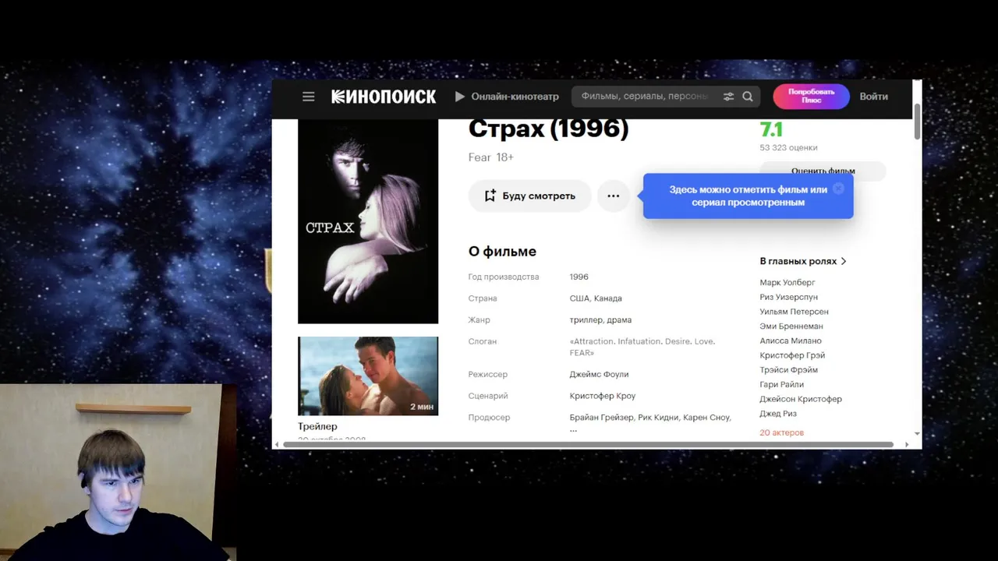The width and height of the screenshot is (998, 561).
Task: Open producer Рик Кидни link
Action: pyautogui.click(x=658, y=418)
